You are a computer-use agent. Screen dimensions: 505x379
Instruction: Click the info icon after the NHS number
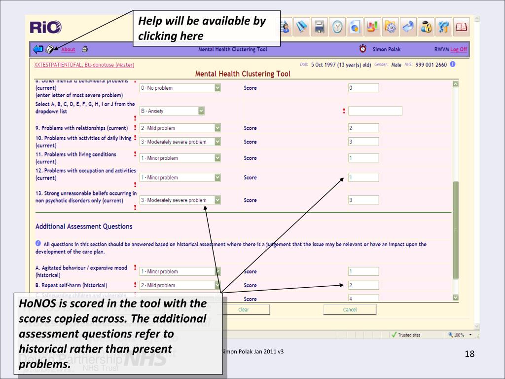tap(453, 64)
